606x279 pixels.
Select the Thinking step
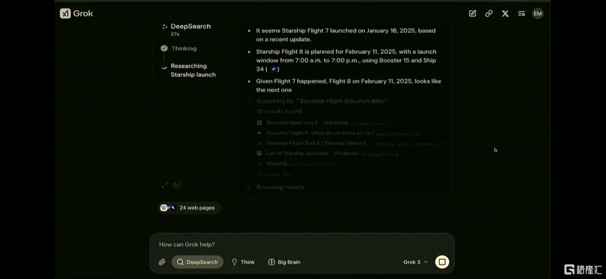tap(184, 48)
